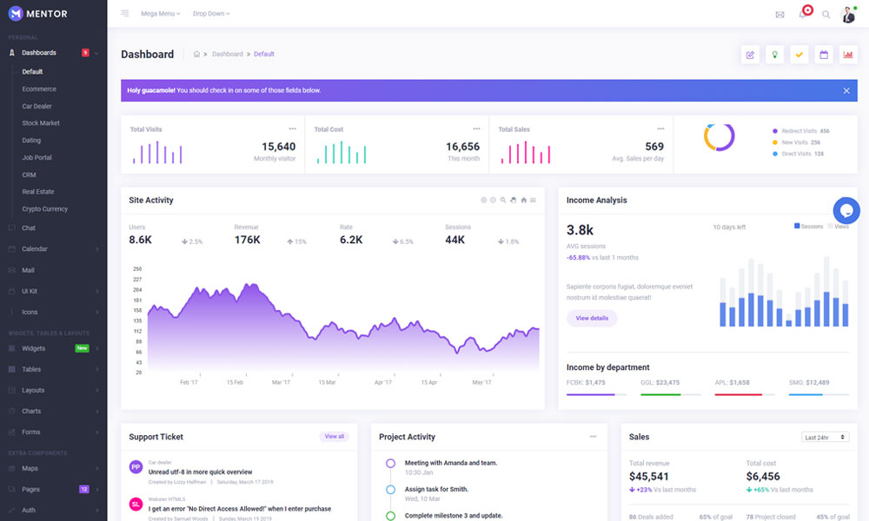This screenshot has width=869, height=521.
Task: Toggle the Views series in Income Analysis legend
Action: pyautogui.click(x=839, y=227)
